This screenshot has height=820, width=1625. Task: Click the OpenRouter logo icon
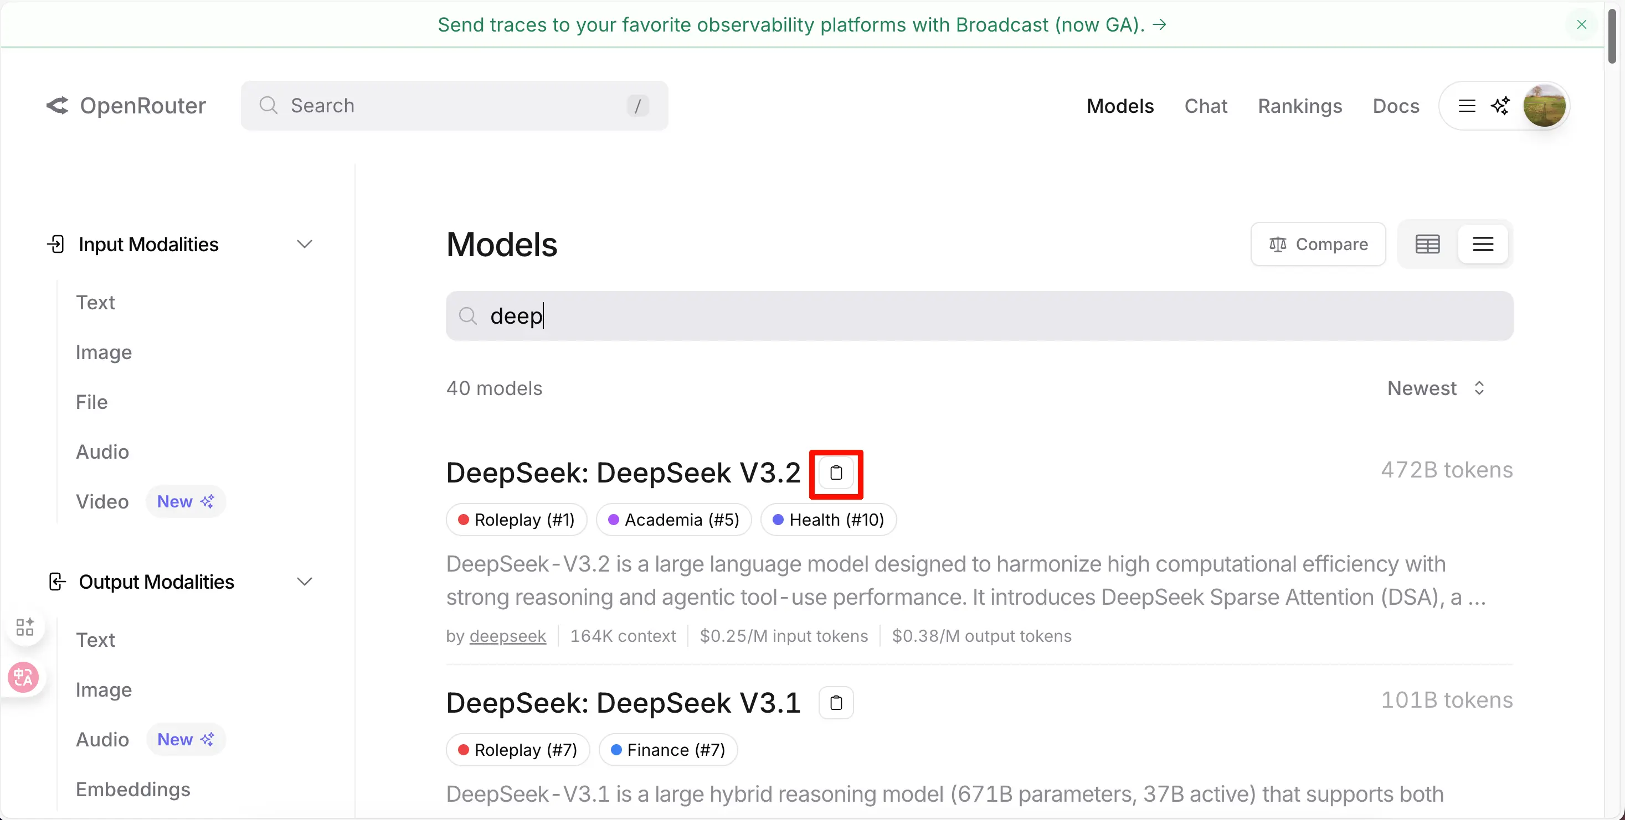point(58,105)
